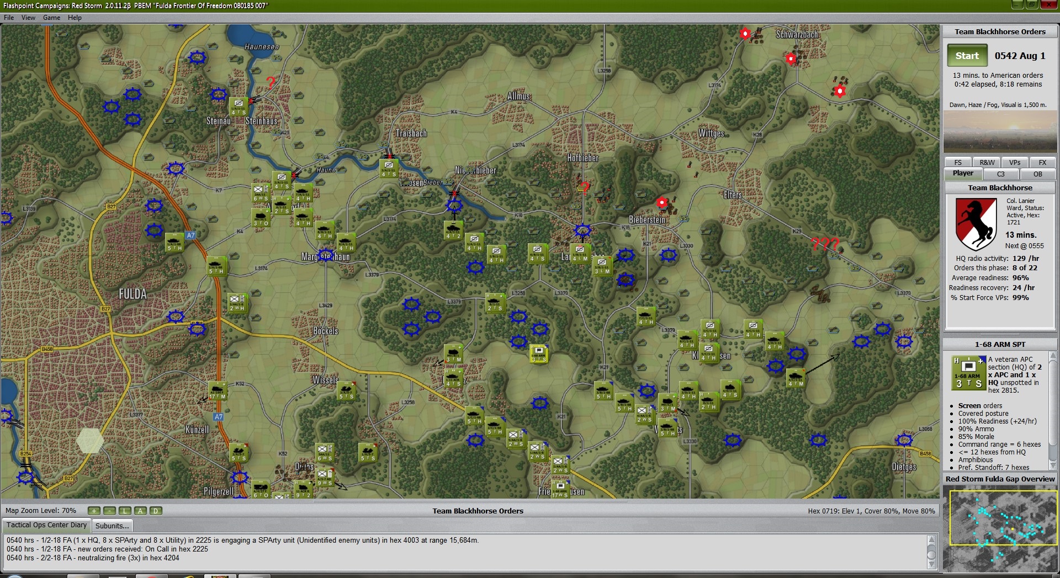Select the 6 T O tank counter beside Pilgerzell
The height and width of the screenshot is (578, 1060).
click(x=261, y=489)
